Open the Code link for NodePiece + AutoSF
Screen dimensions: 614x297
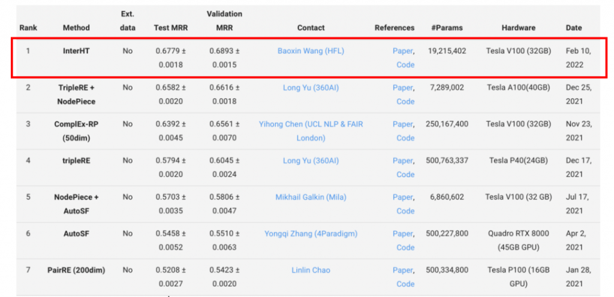[405, 211]
